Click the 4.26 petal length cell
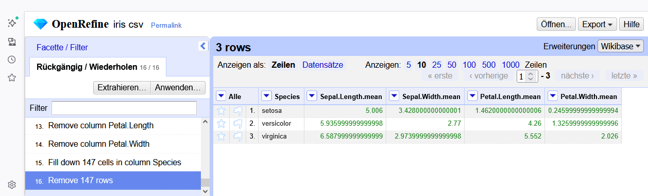The height and width of the screenshot is (196, 648). [504, 123]
